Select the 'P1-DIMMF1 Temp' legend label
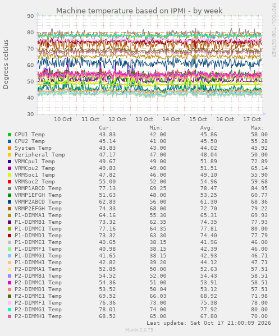279x336 pixels. point(38,249)
